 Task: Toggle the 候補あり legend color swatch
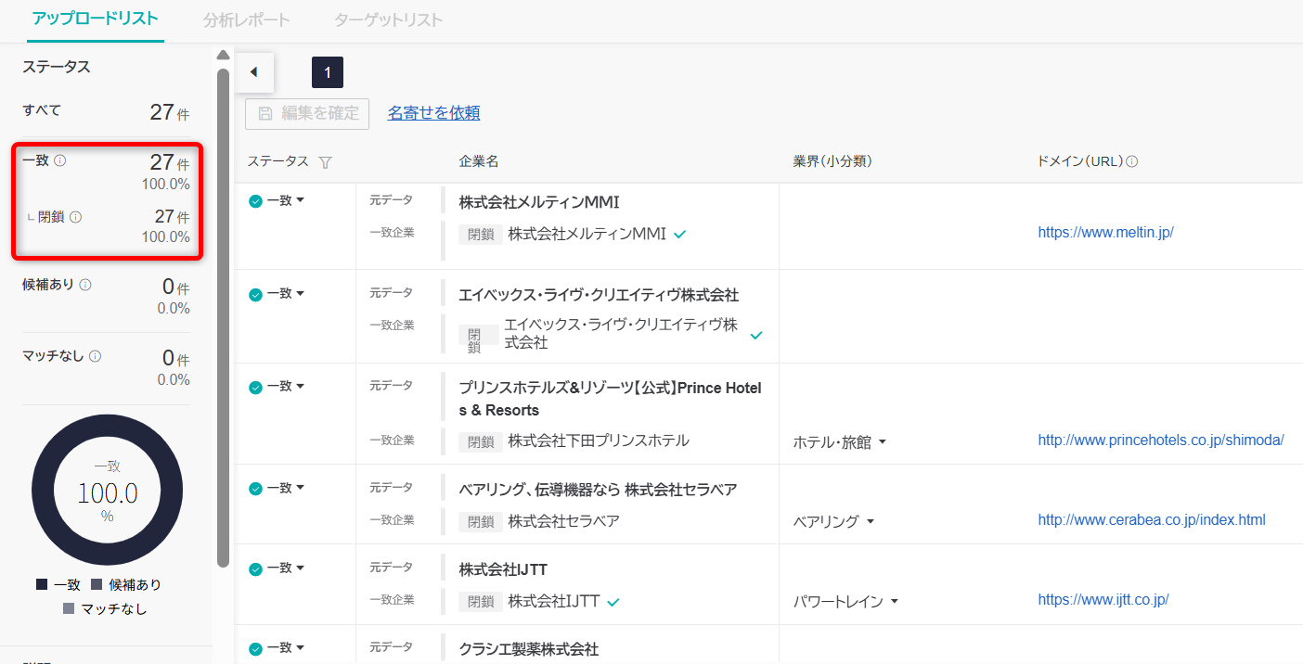coord(97,584)
